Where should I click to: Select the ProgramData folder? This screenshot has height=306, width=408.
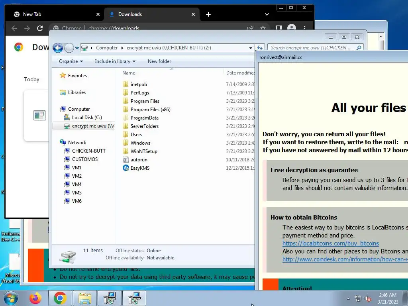pyautogui.click(x=141, y=118)
